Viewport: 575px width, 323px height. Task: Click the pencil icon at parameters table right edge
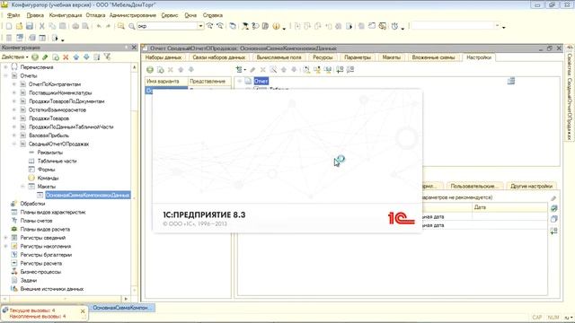pos(553,198)
